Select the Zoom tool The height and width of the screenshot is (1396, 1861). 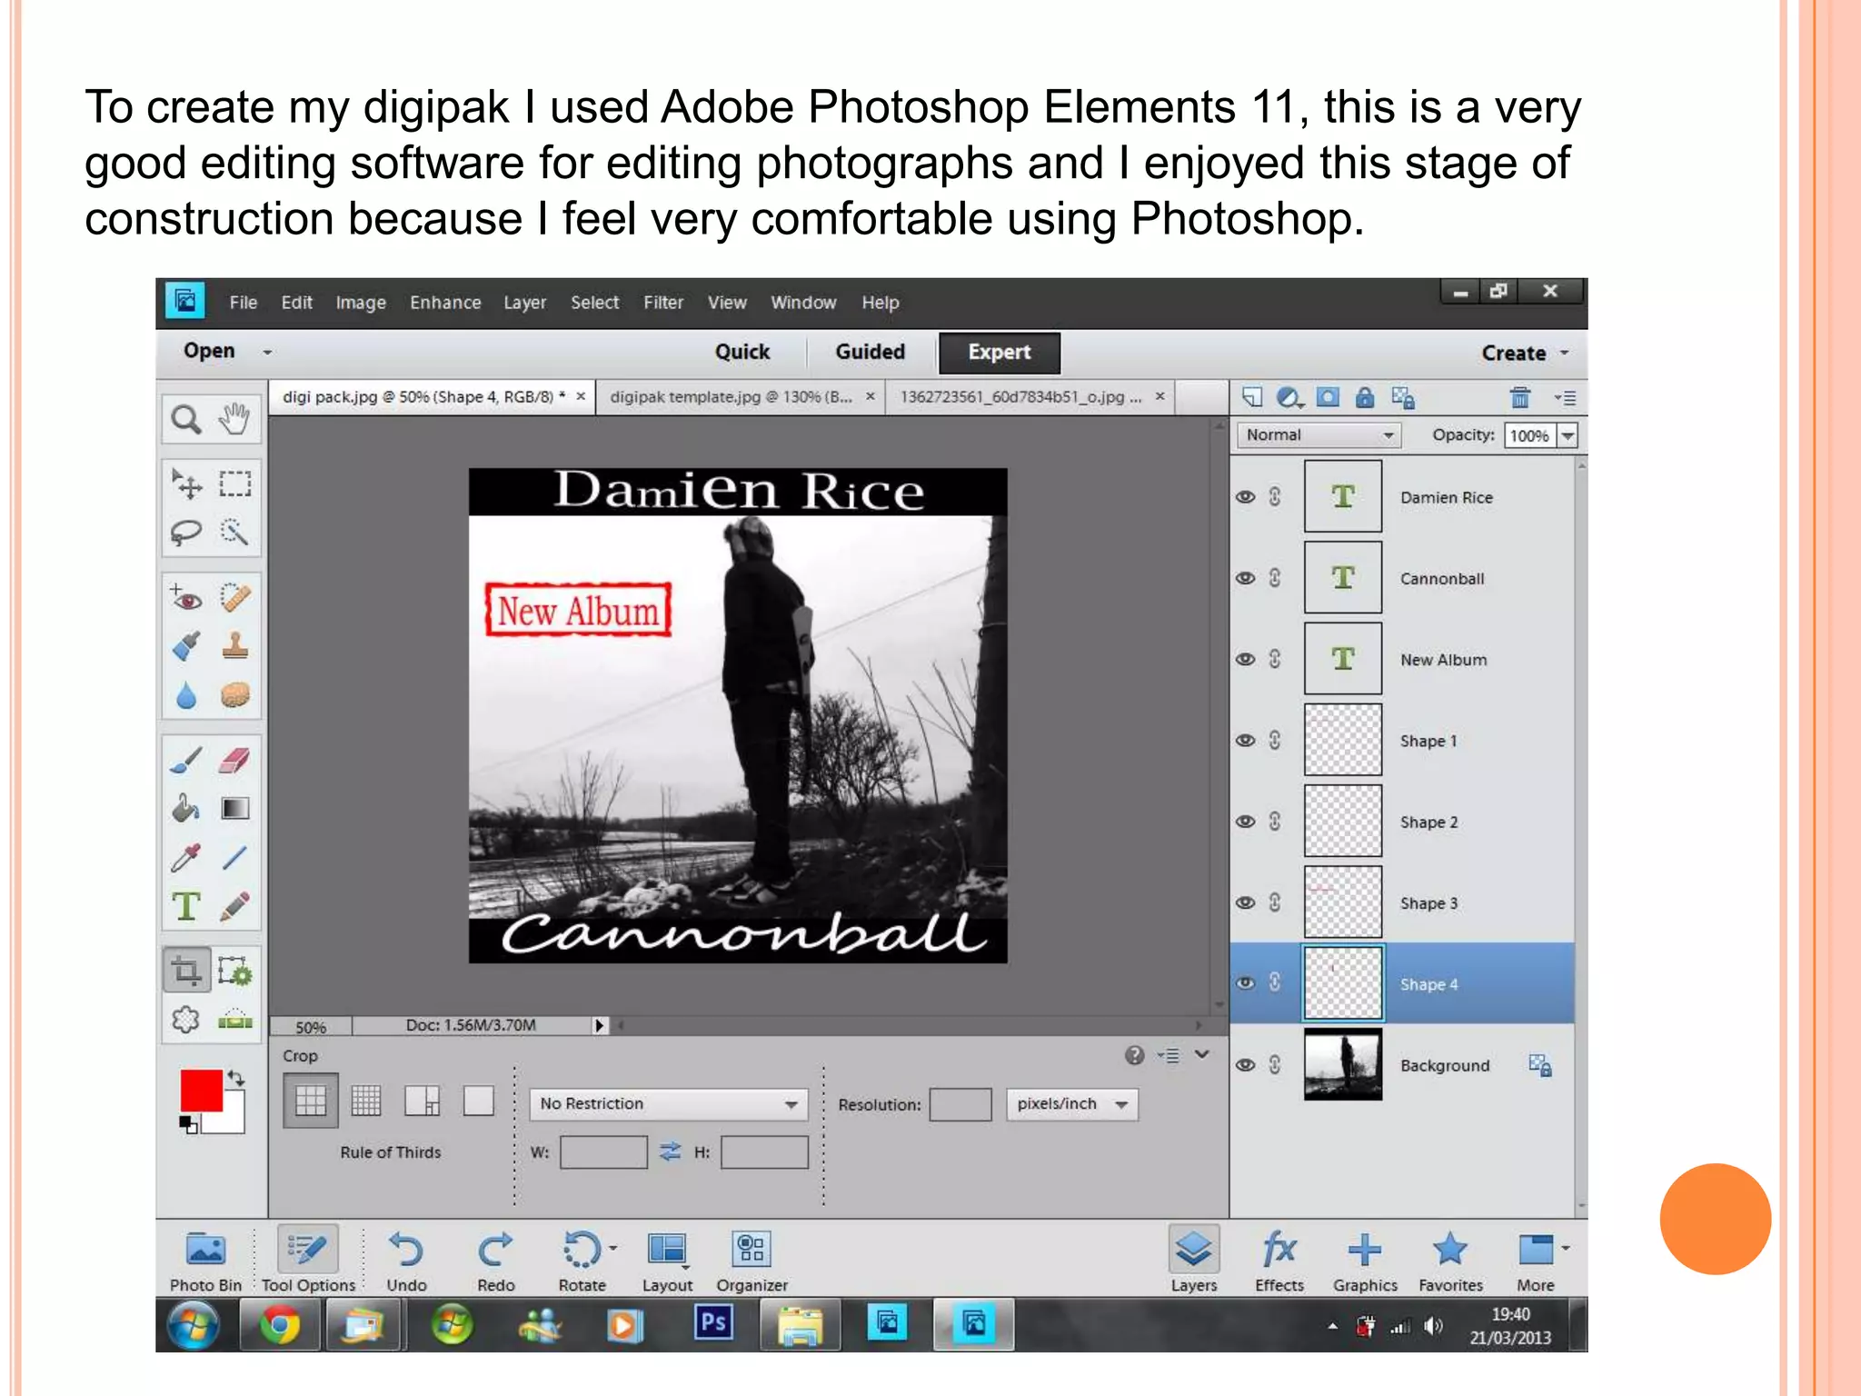186,420
